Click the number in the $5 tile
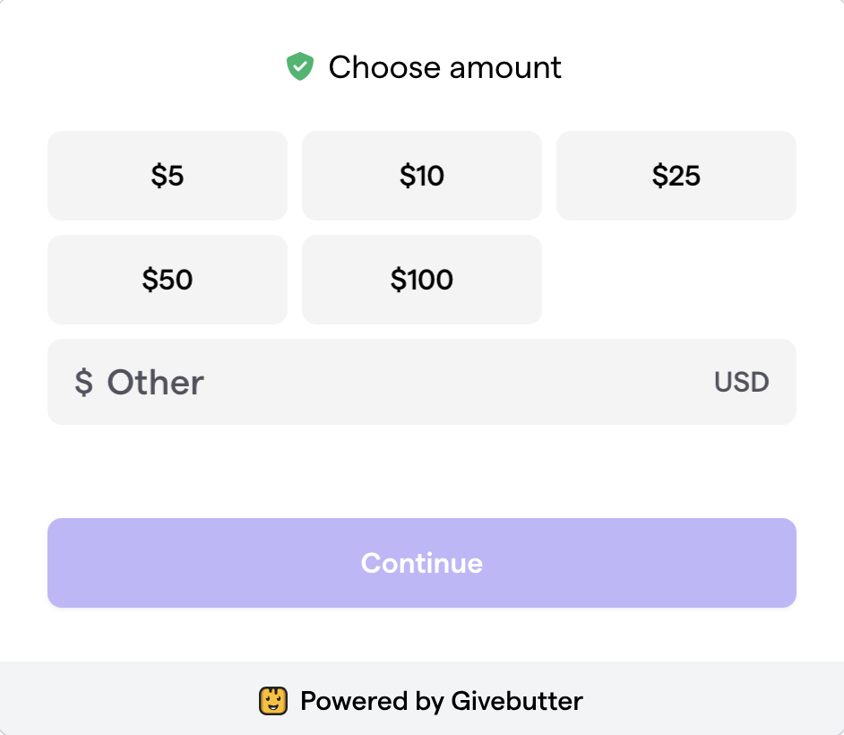 (173, 176)
